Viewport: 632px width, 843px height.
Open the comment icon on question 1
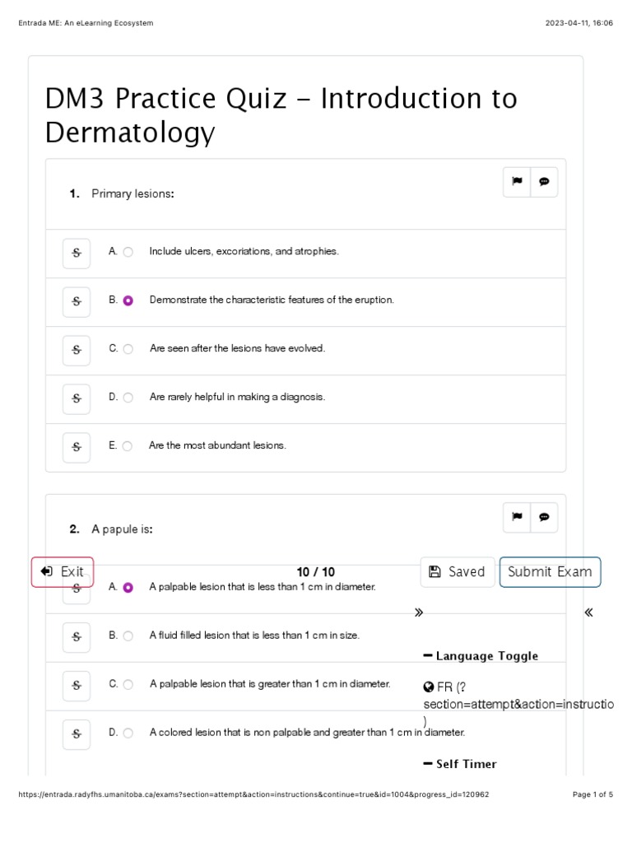click(544, 182)
